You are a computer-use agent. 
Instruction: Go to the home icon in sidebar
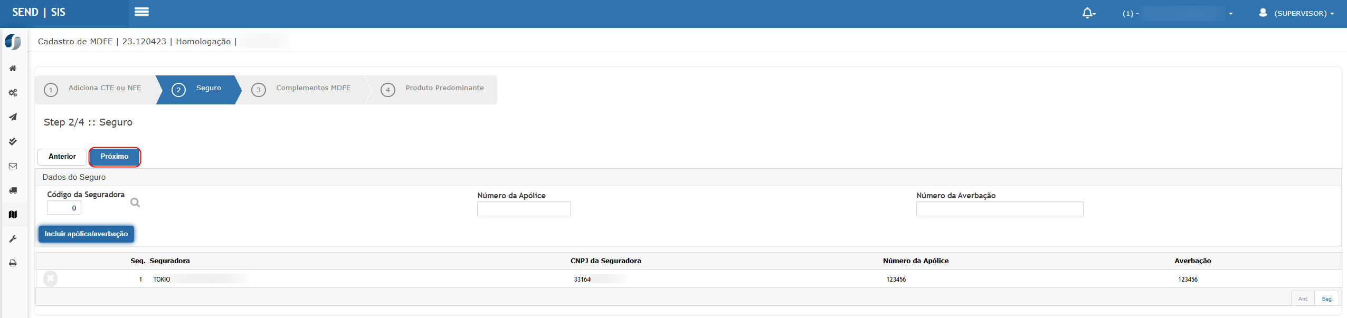click(x=13, y=69)
